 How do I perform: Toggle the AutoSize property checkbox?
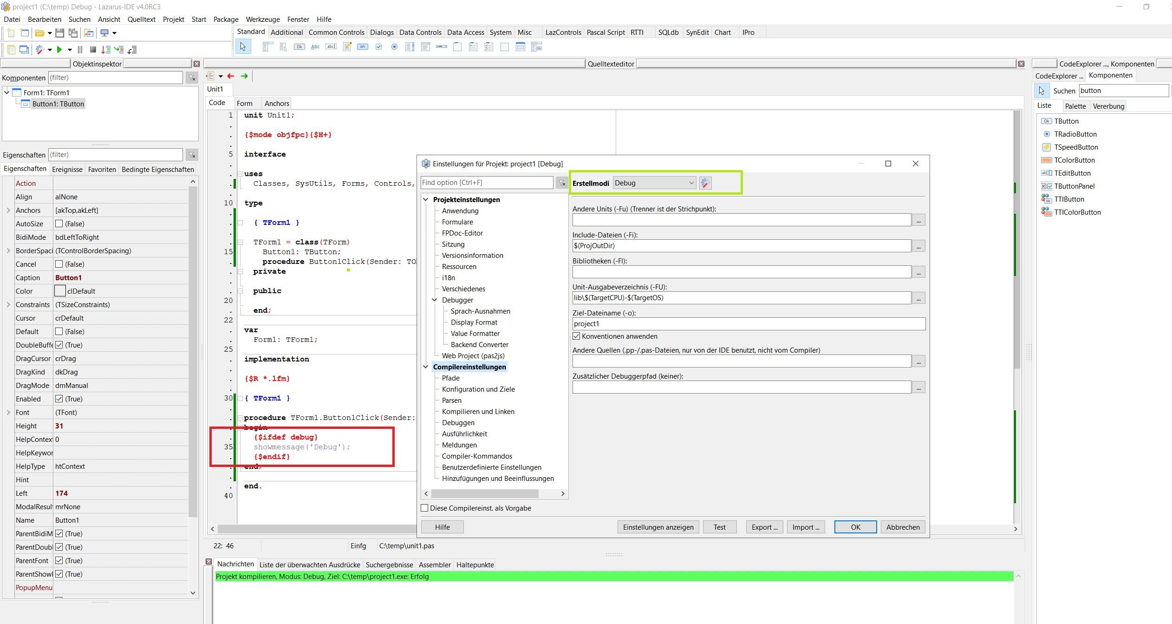pos(59,223)
